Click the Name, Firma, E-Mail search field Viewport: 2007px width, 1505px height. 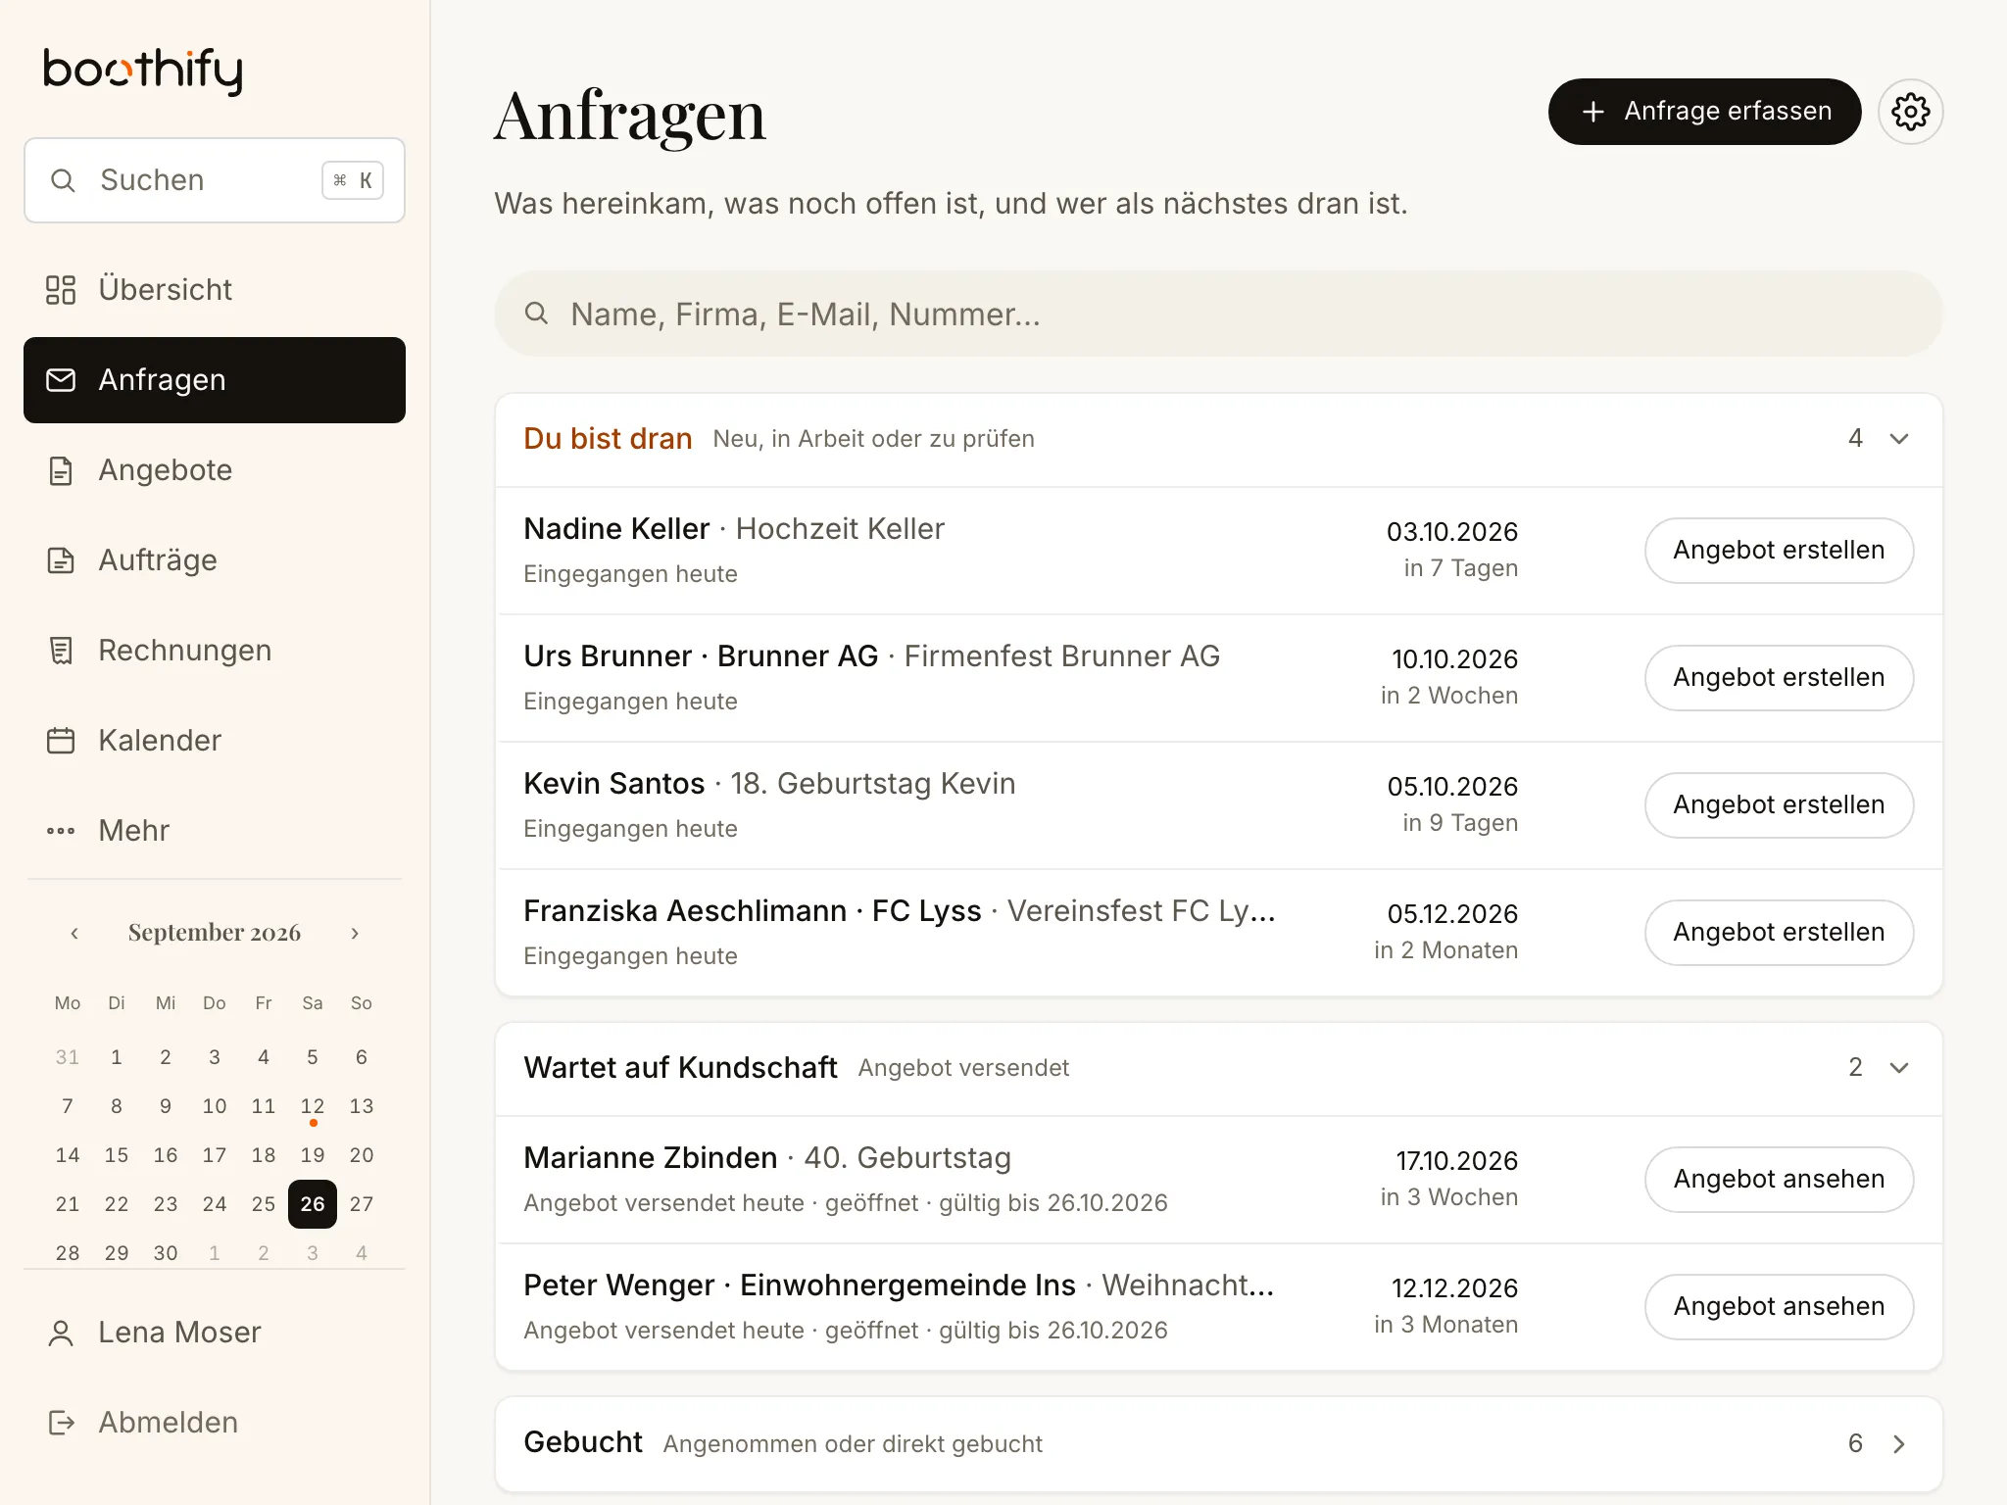[1218, 314]
